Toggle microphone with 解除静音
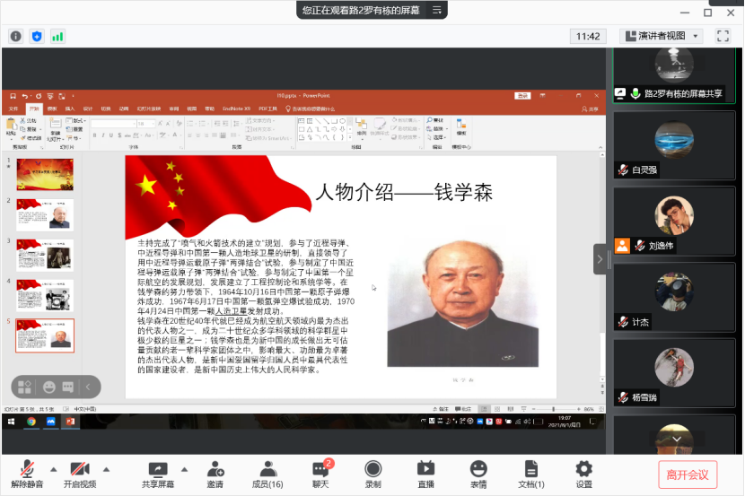Viewport: 745px width, 496px height. [27, 474]
